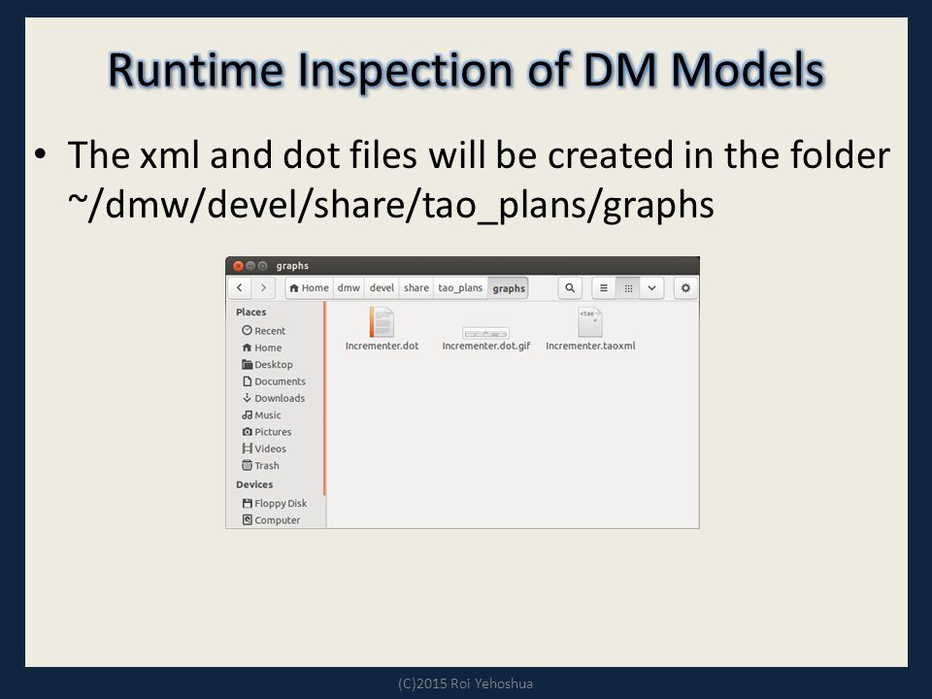Click the Devices sidebar heading
The width and height of the screenshot is (932, 699).
pos(254,484)
